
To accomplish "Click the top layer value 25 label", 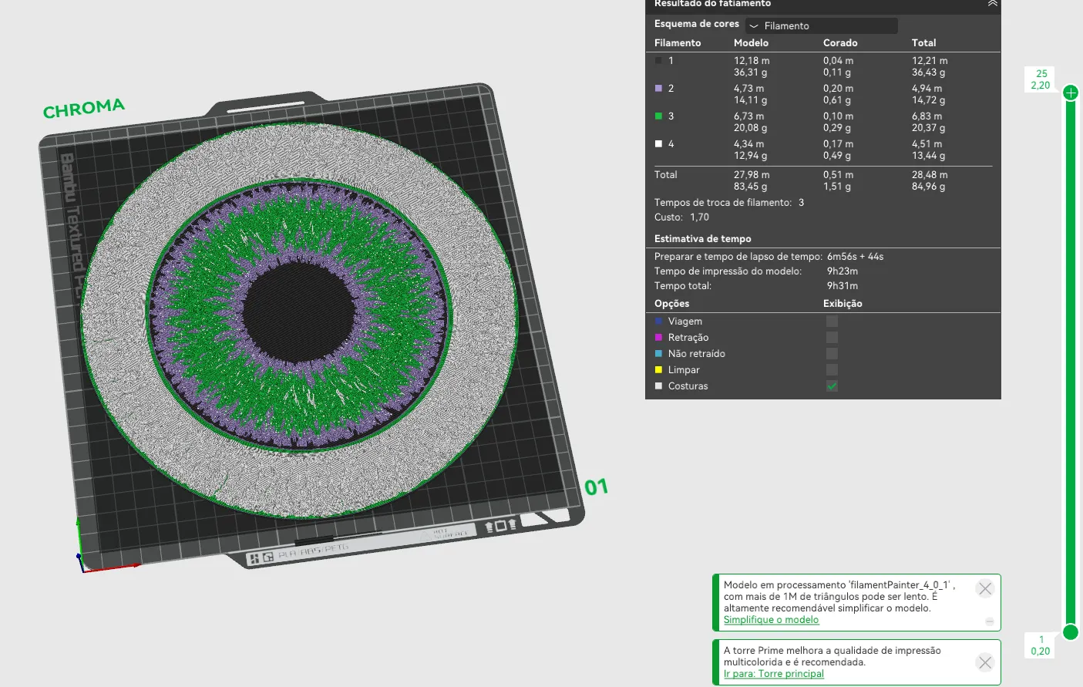I will tap(1041, 74).
